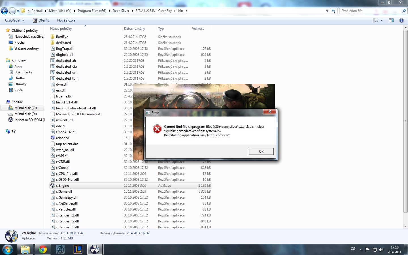Screen dimensions: 408x255
Task: Select the xrEngine application icon
Action: pos(52,186)
